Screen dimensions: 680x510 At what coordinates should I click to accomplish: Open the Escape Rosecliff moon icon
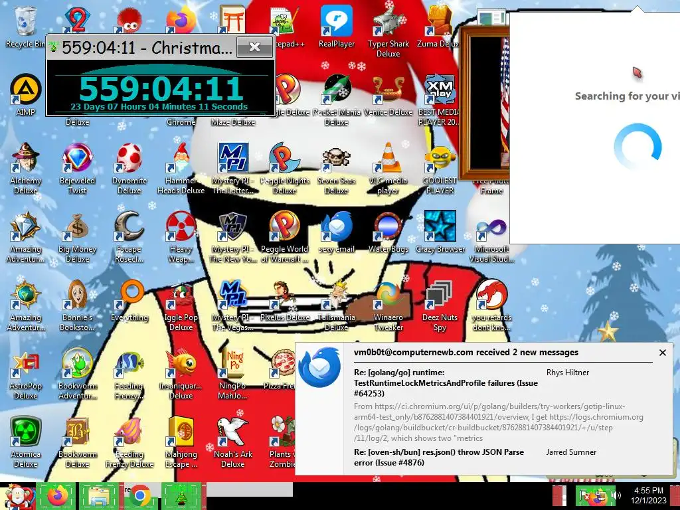click(129, 236)
